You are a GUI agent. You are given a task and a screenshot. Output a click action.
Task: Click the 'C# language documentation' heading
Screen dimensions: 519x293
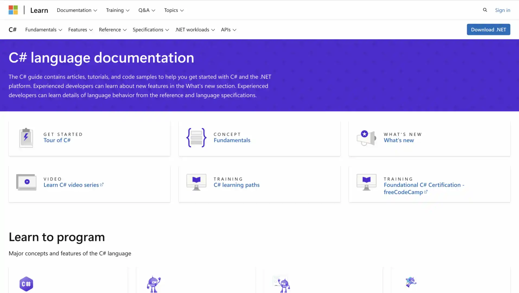101,58
